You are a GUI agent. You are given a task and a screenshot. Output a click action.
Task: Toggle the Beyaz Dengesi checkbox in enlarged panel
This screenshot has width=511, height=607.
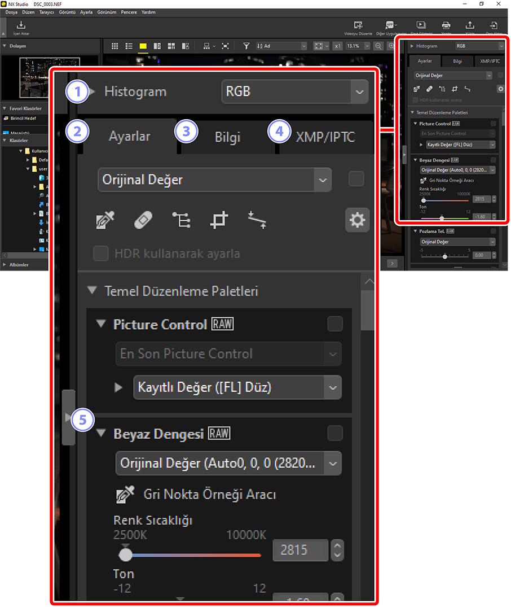[x=335, y=433]
